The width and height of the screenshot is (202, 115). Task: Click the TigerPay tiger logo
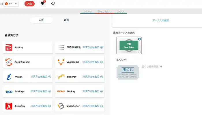61,77
